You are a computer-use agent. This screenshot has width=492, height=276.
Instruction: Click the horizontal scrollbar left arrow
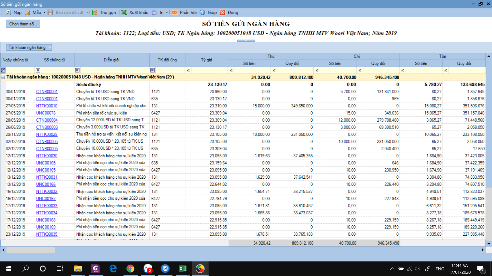pos(3,250)
